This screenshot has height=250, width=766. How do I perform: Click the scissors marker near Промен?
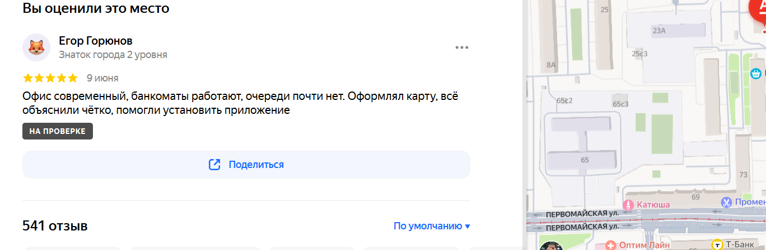[x=727, y=202]
